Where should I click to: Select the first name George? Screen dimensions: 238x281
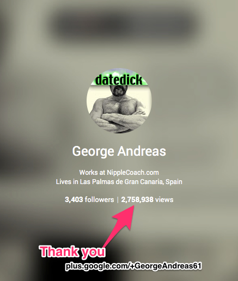click(x=93, y=152)
